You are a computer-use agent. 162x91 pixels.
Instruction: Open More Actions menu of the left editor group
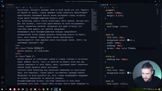(x=96, y=5)
